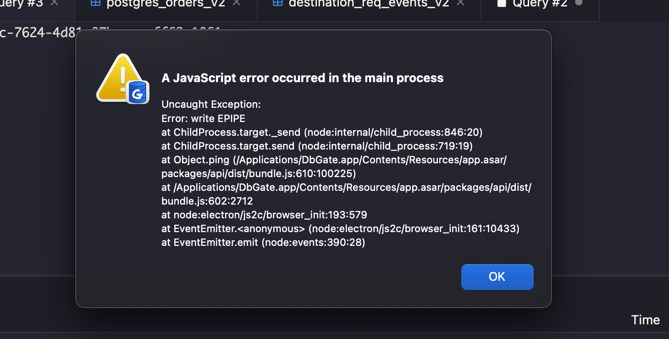Screen dimensions: 669x339
Task: Click the EventEmitter.emit line in the stack trace
Action: click(x=263, y=242)
